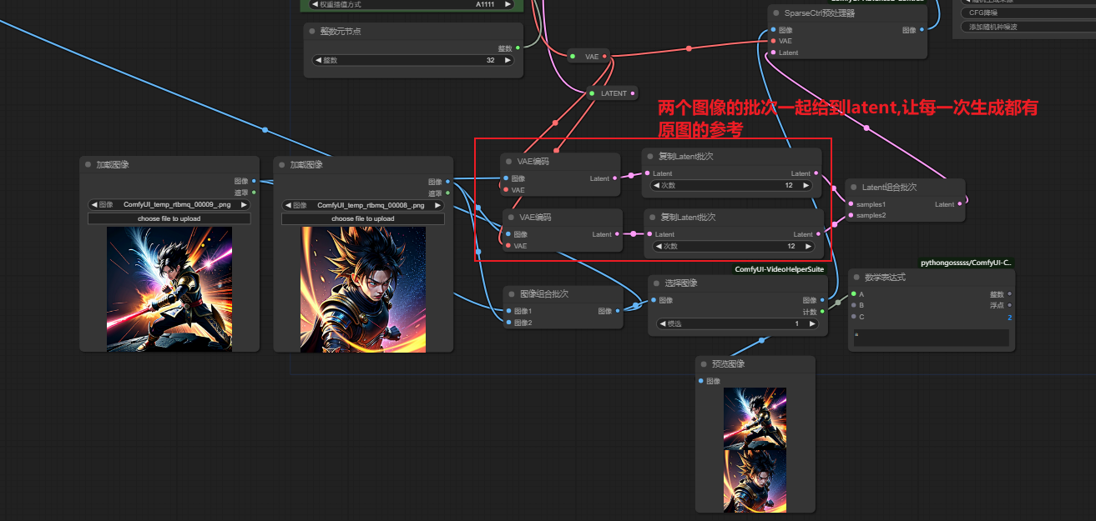Click the 浮点 output socket on 数学表达式
Viewport: 1096px width, 521px height.
[x=1009, y=305]
